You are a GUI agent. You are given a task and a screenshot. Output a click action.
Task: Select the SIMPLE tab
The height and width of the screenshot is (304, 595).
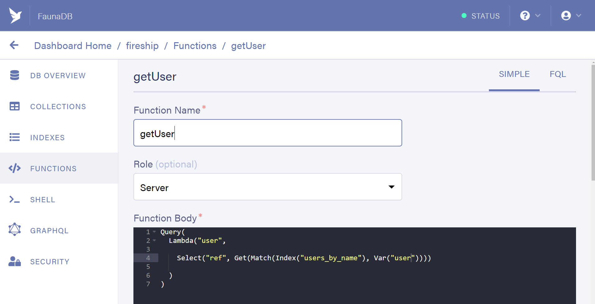click(x=514, y=74)
